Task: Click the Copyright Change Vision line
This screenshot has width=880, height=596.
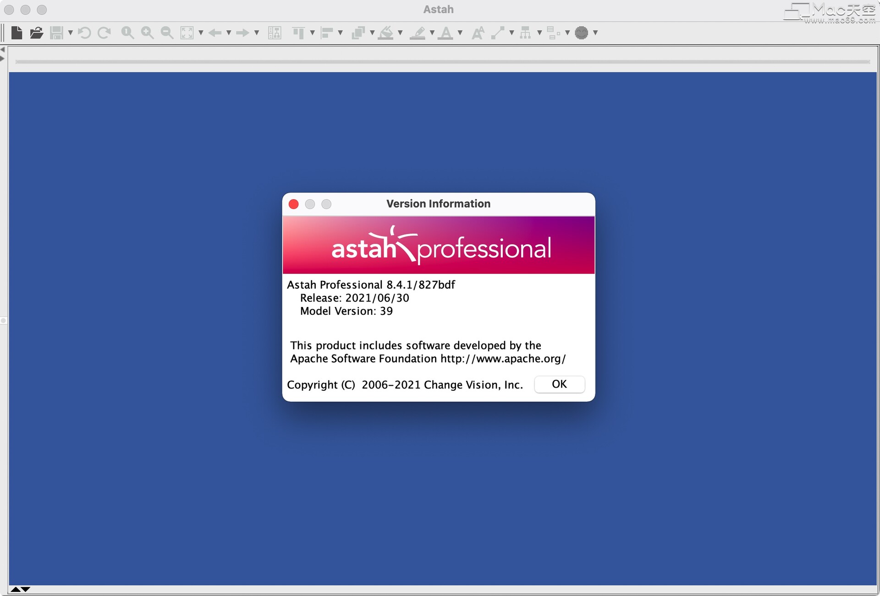Action: point(405,385)
